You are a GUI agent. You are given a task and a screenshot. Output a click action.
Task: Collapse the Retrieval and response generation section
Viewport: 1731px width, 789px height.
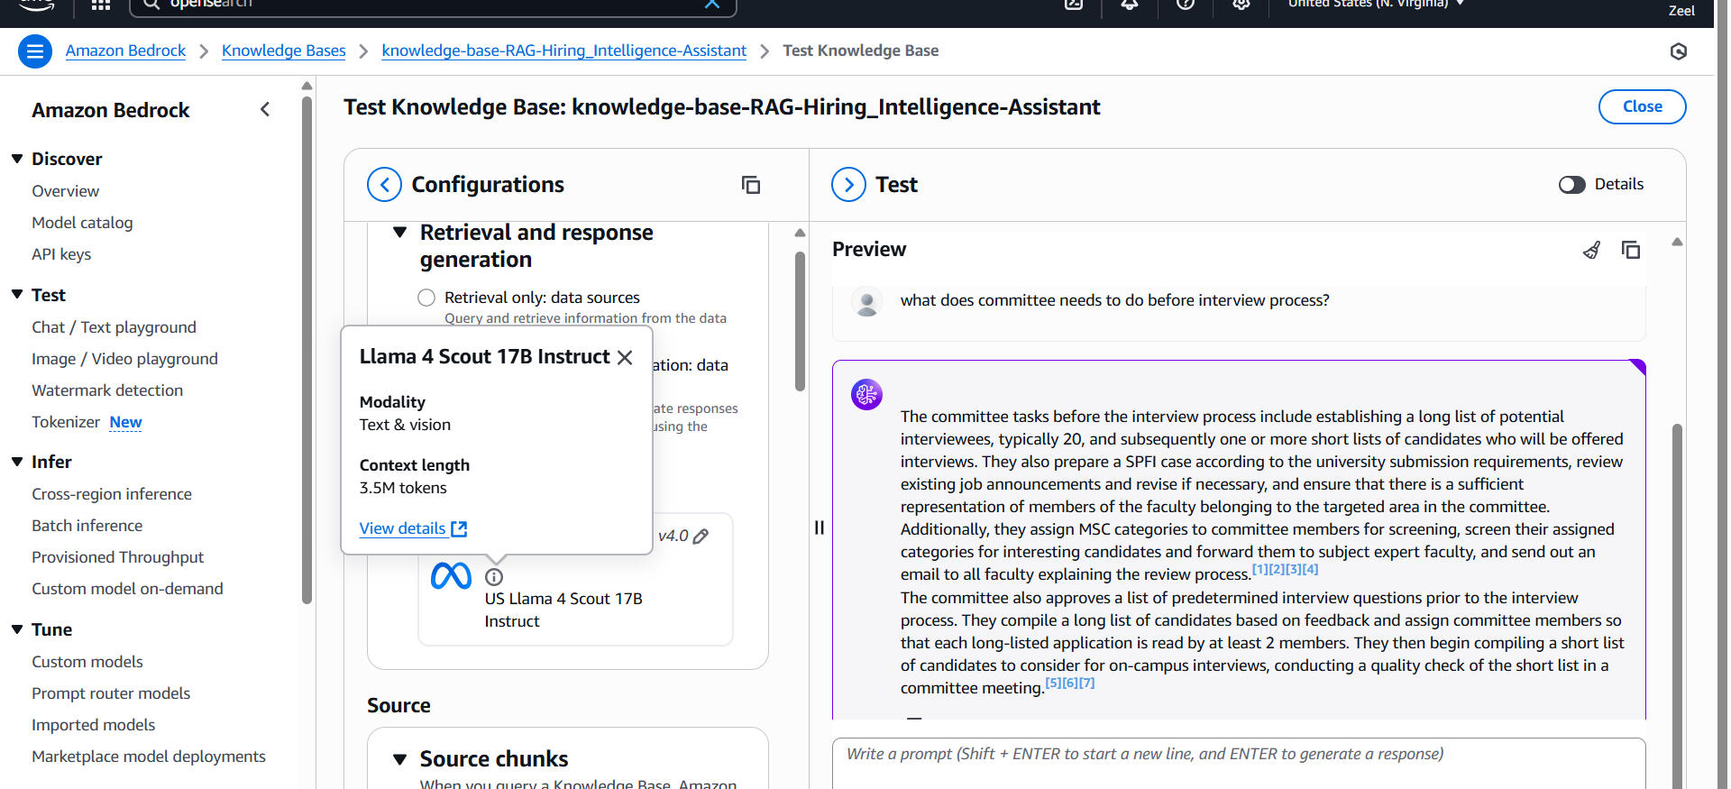pyautogui.click(x=400, y=233)
